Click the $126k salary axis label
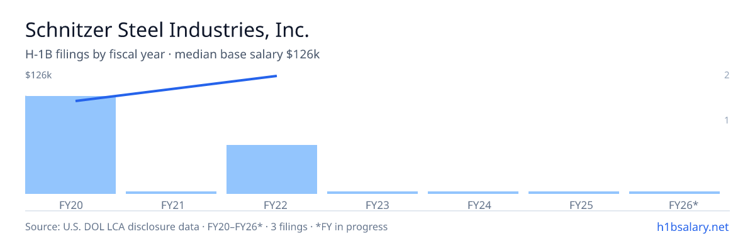 [38, 75]
